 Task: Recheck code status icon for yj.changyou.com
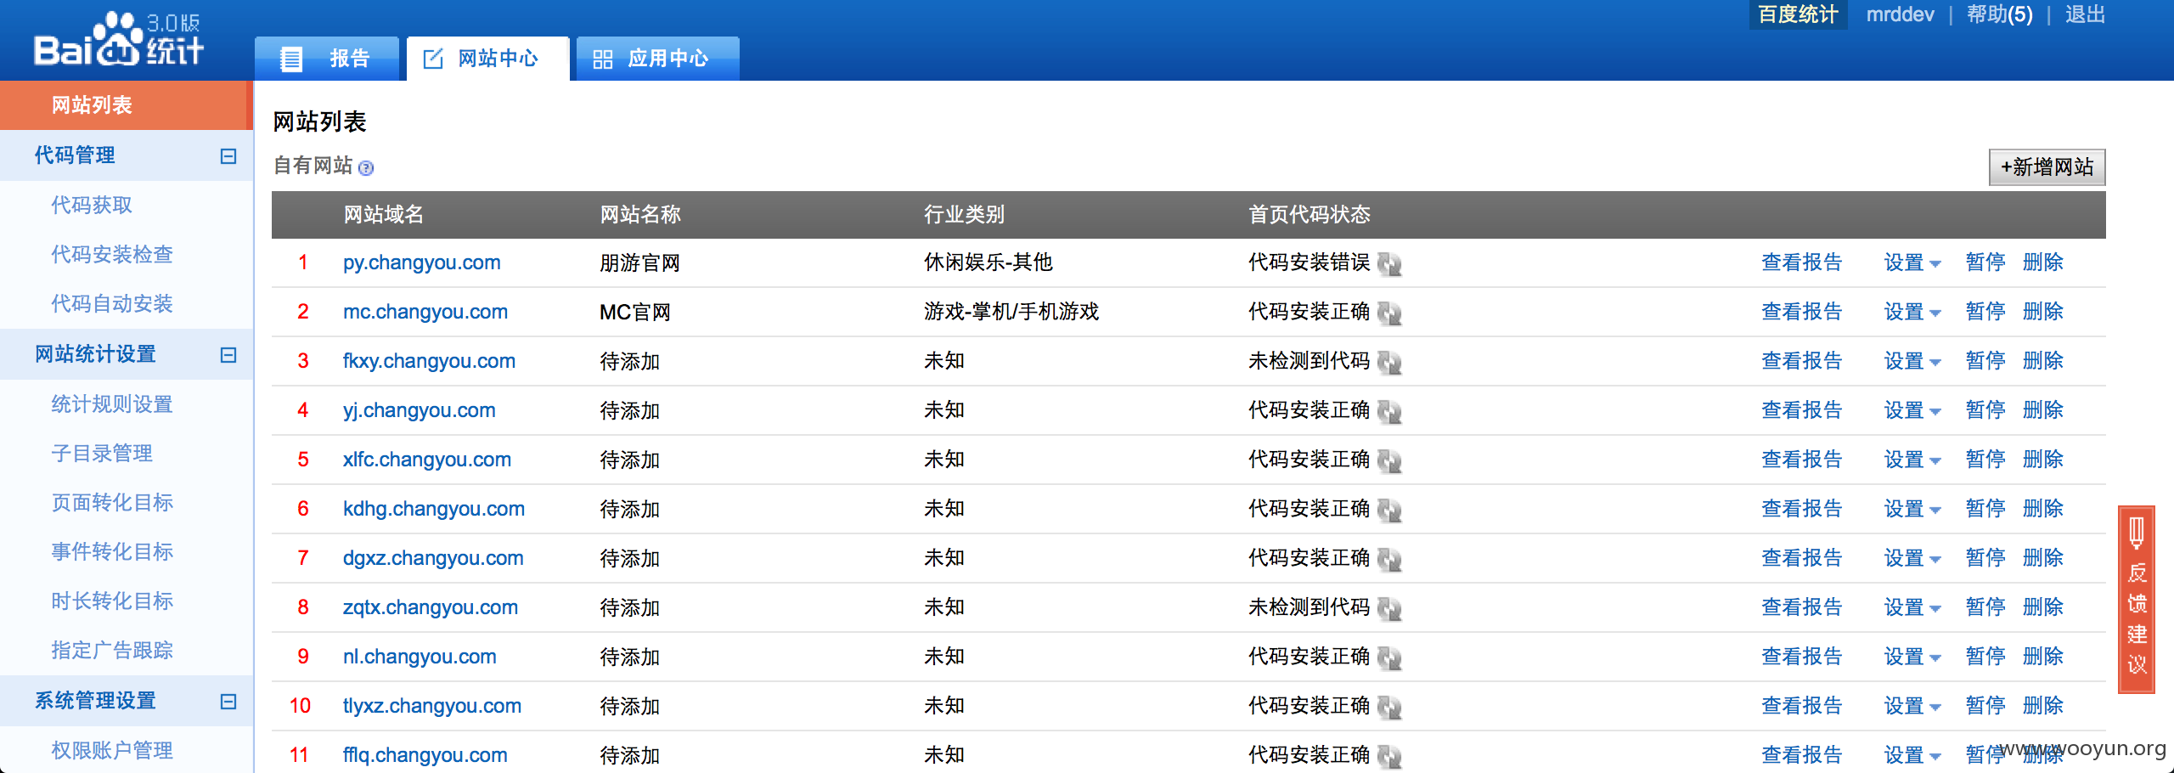pyautogui.click(x=1389, y=412)
